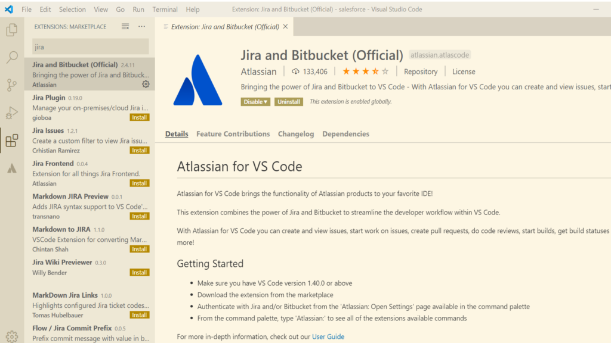Select the Extension: Jira and Bitbucket editor tab
Screen dimensions: 611x343
tap(225, 26)
